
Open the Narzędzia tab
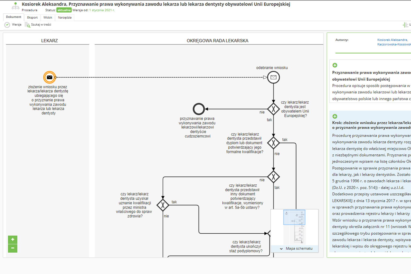tap(65, 18)
